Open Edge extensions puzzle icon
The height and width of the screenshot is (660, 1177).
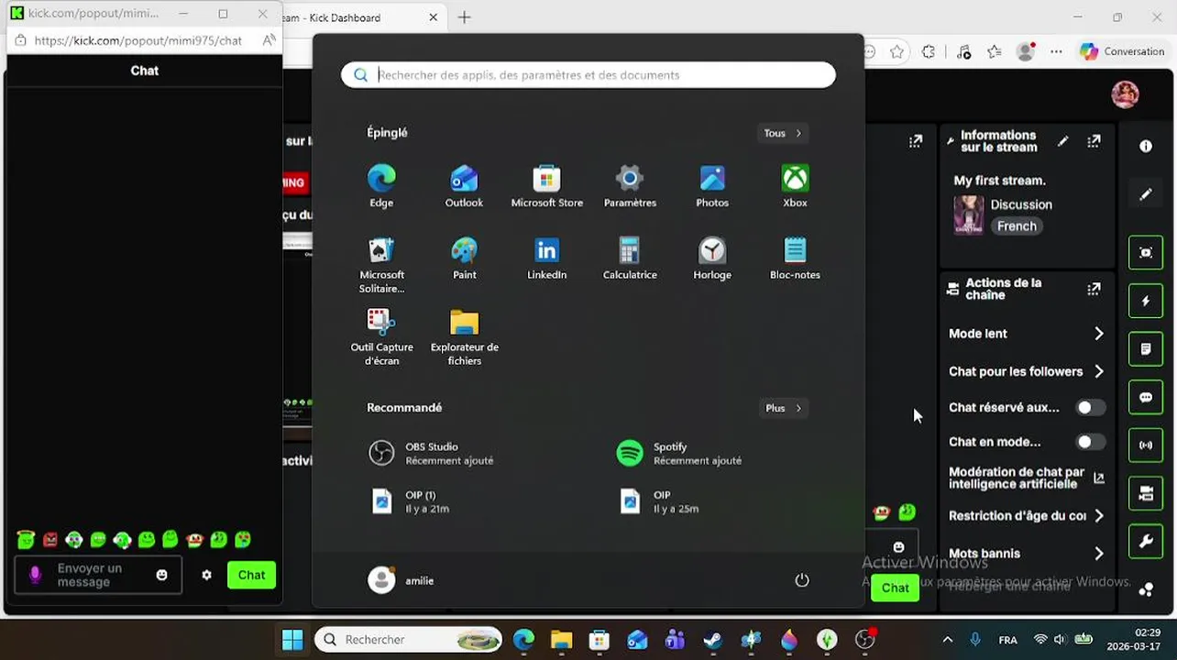pos(929,51)
